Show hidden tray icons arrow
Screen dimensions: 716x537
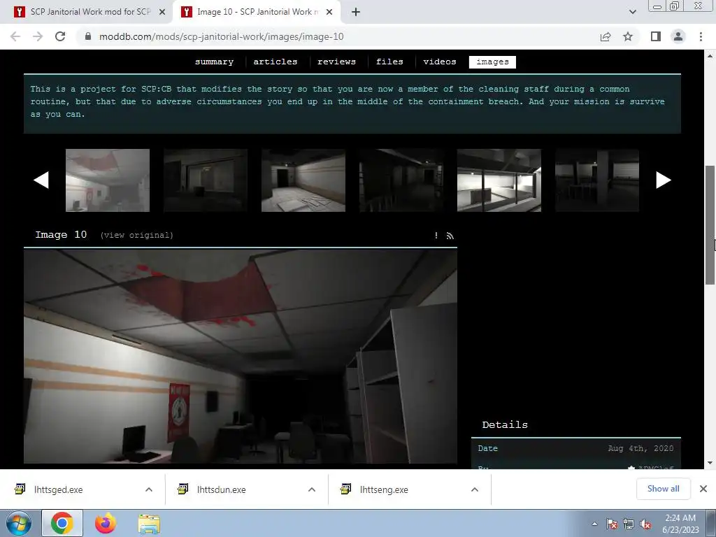tap(594, 524)
